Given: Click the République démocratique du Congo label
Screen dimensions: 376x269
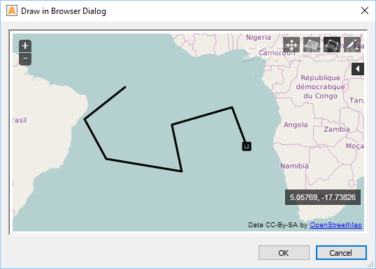Looking at the screenshot, I should [x=320, y=87].
